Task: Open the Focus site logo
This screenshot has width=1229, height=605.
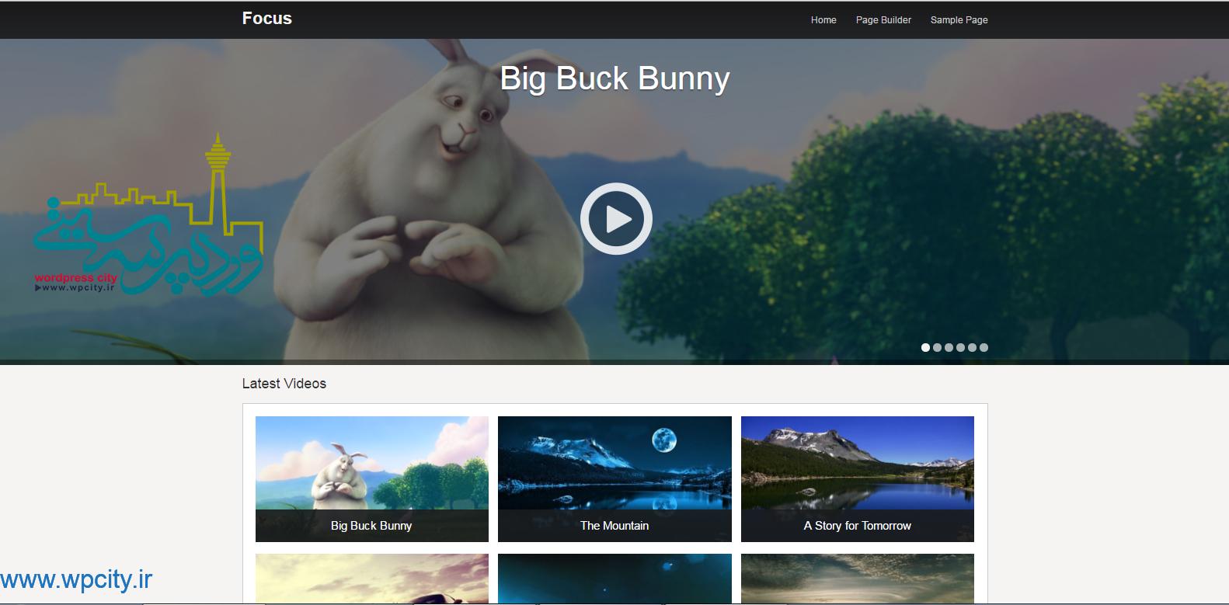Action: (266, 19)
